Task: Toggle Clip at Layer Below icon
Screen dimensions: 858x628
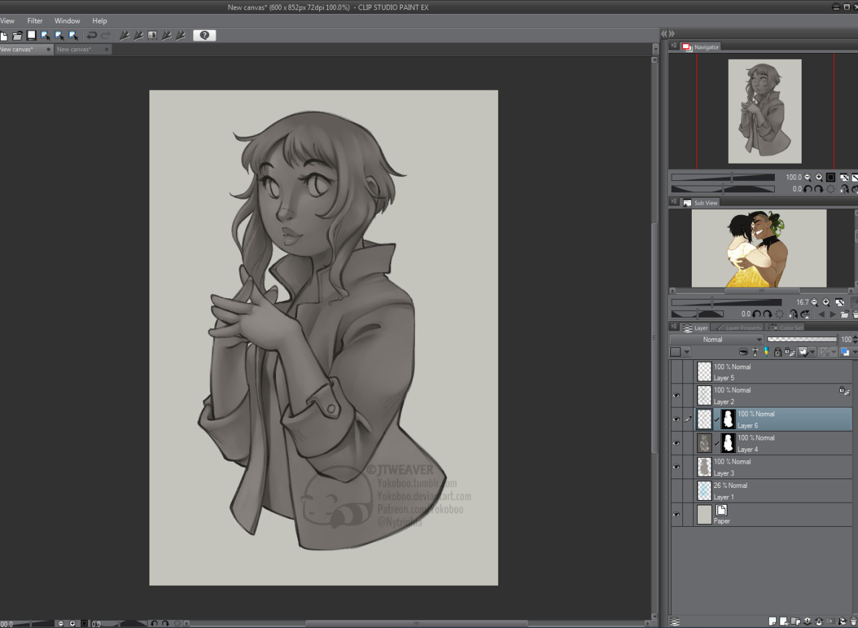Action: [743, 352]
